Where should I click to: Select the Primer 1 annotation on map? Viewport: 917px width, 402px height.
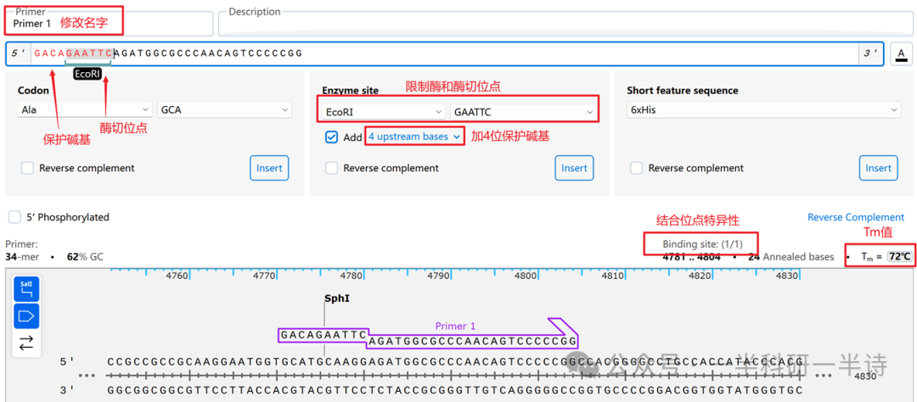click(455, 326)
